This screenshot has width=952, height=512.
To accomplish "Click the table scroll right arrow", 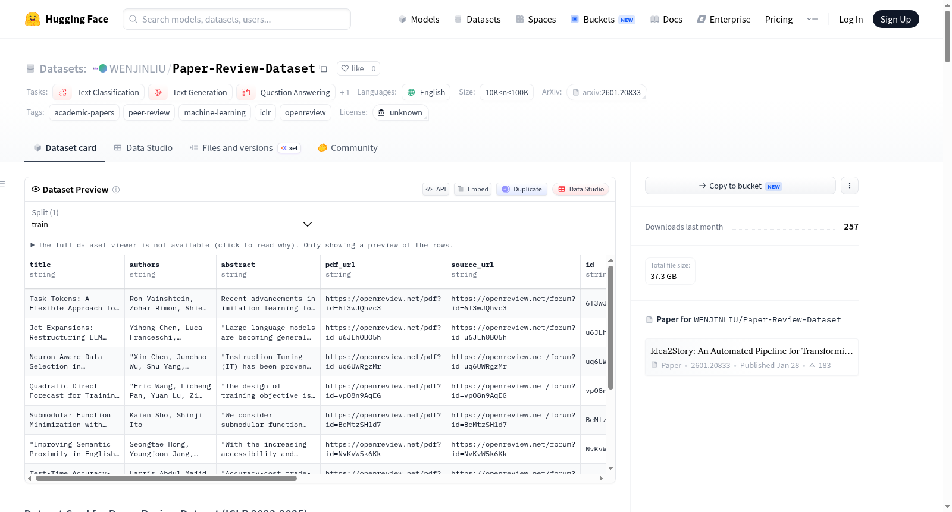I will (x=601, y=478).
